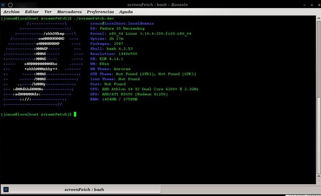This screenshot has width=321, height=196.
Task: Click the ./screenfetch-dev command text
Action: tap(94, 18)
